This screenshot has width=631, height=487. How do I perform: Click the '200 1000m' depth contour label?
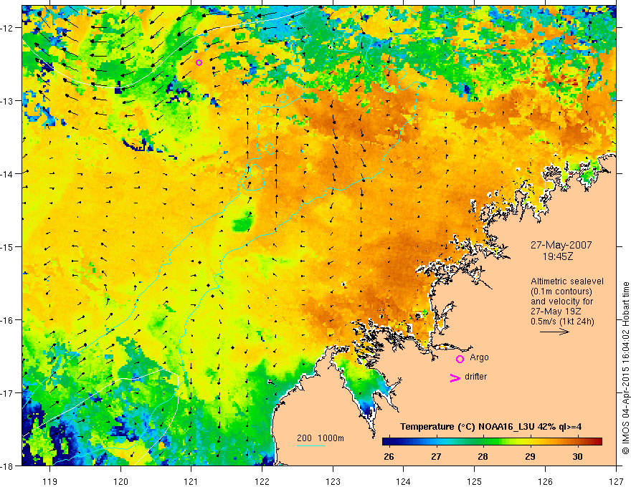[x=321, y=438]
